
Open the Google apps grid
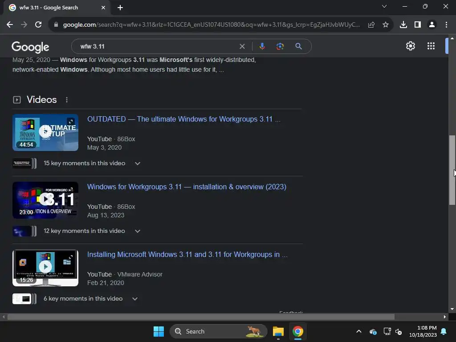pyautogui.click(x=431, y=46)
